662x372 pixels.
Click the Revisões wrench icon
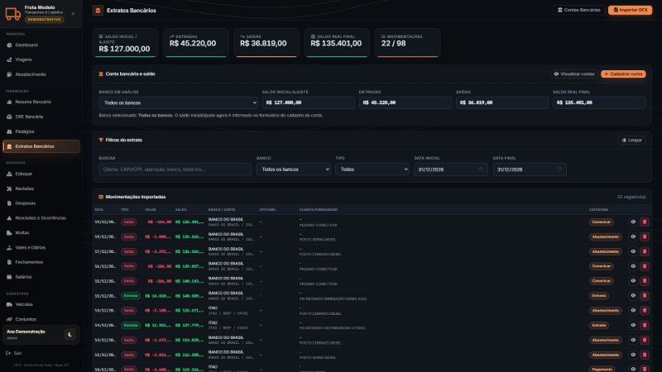tap(9, 188)
